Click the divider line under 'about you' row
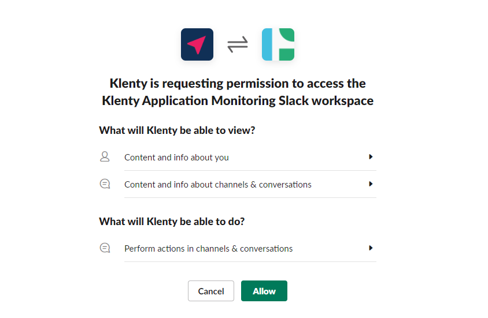Viewport: 488px width, 318px height. coord(250,171)
